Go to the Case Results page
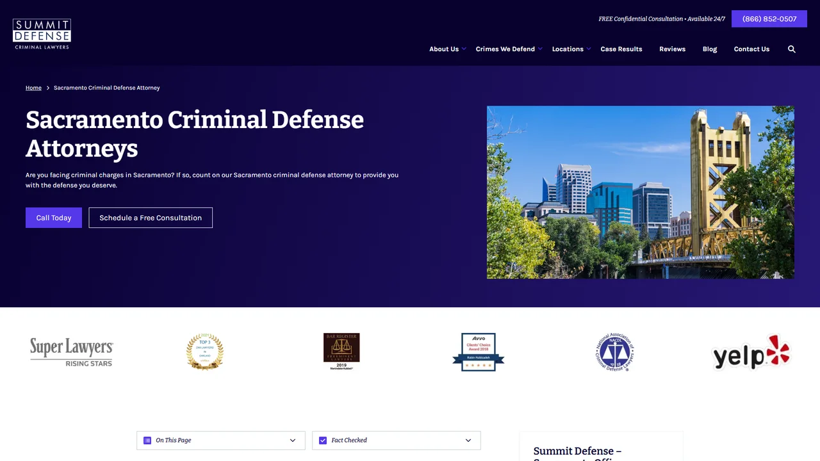 621,49
